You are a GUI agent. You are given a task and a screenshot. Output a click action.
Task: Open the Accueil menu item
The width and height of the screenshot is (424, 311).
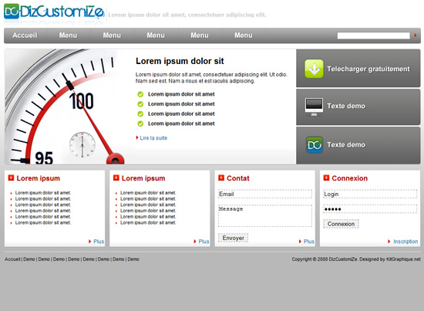tap(25, 35)
